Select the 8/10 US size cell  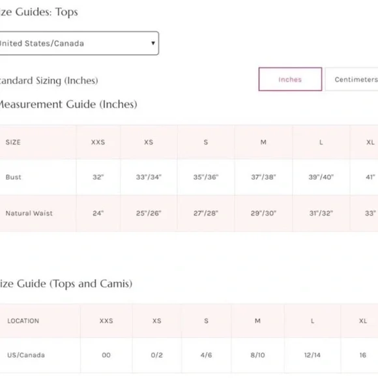[257, 355]
